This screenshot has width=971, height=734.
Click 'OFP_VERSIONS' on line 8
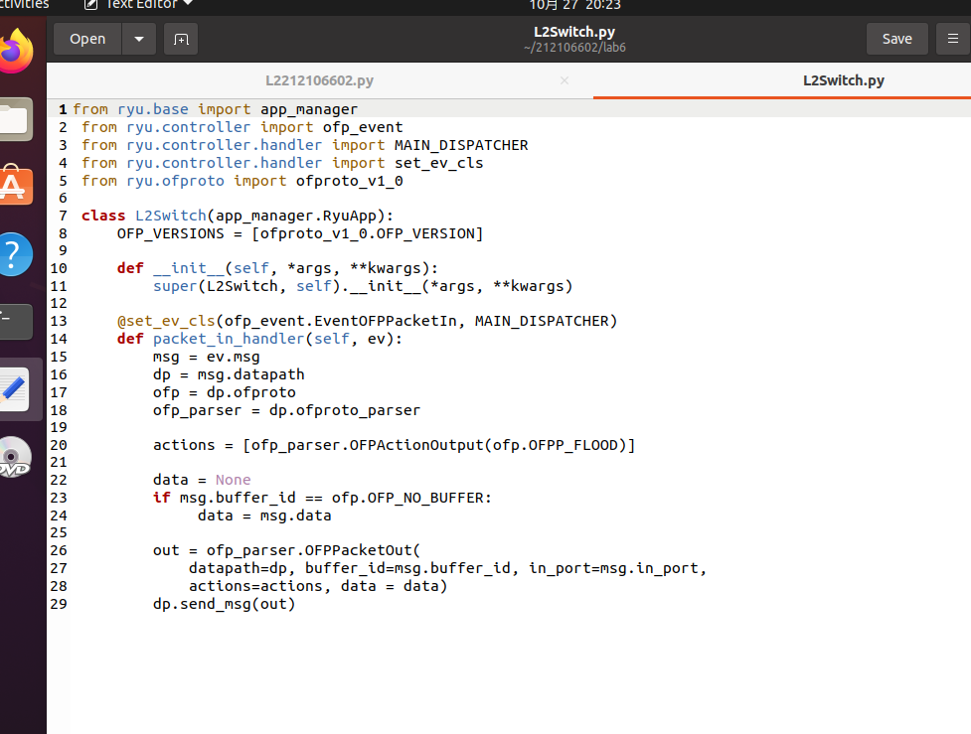(x=170, y=234)
